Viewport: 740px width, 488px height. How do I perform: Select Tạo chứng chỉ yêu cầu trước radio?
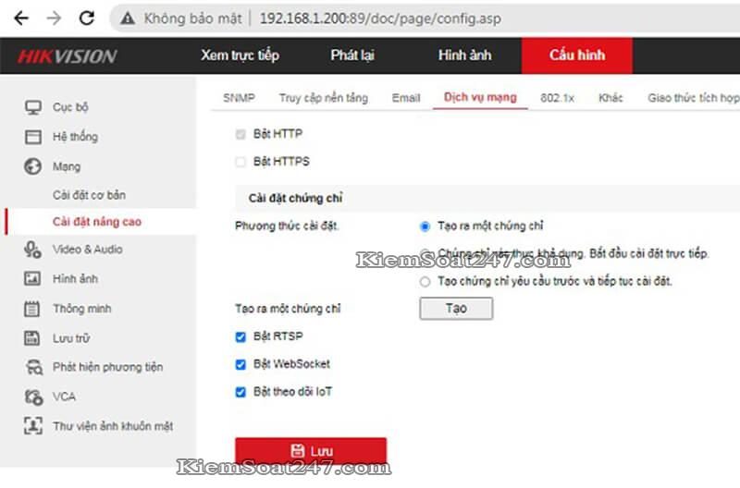[425, 282]
